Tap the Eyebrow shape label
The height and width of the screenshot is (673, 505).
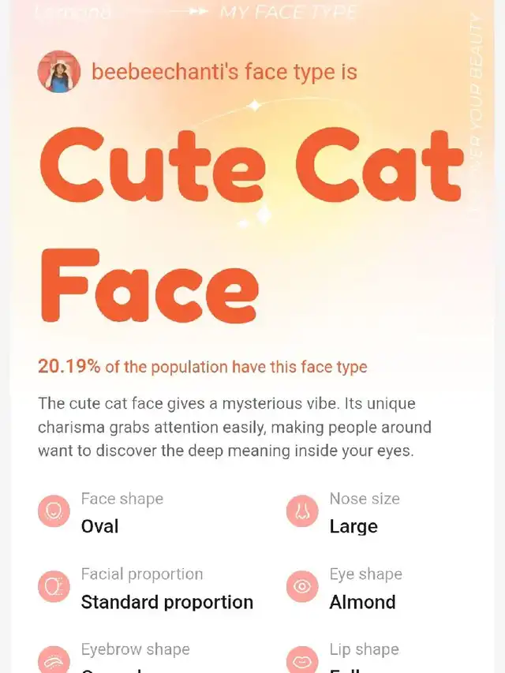[136, 649]
